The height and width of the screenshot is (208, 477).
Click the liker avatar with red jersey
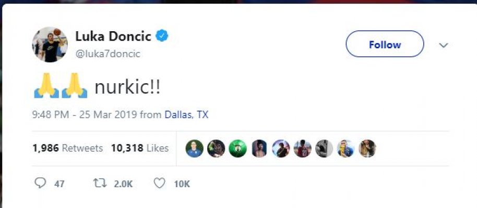click(x=302, y=149)
